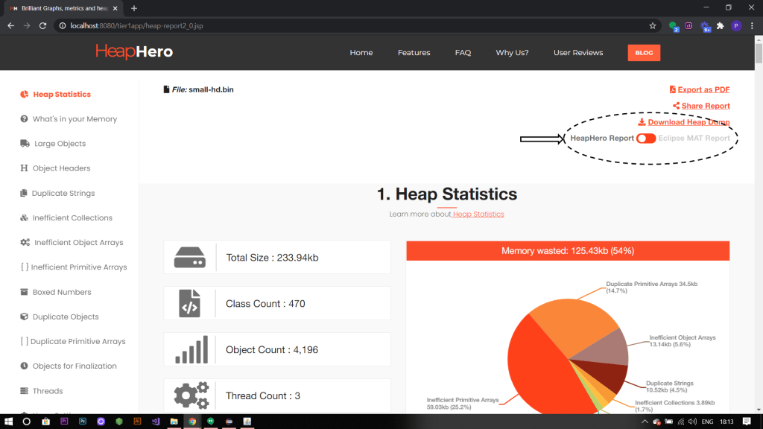The height and width of the screenshot is (429, 763).
Task: Click the Large Objects truck icon
Action: (25, 144)
